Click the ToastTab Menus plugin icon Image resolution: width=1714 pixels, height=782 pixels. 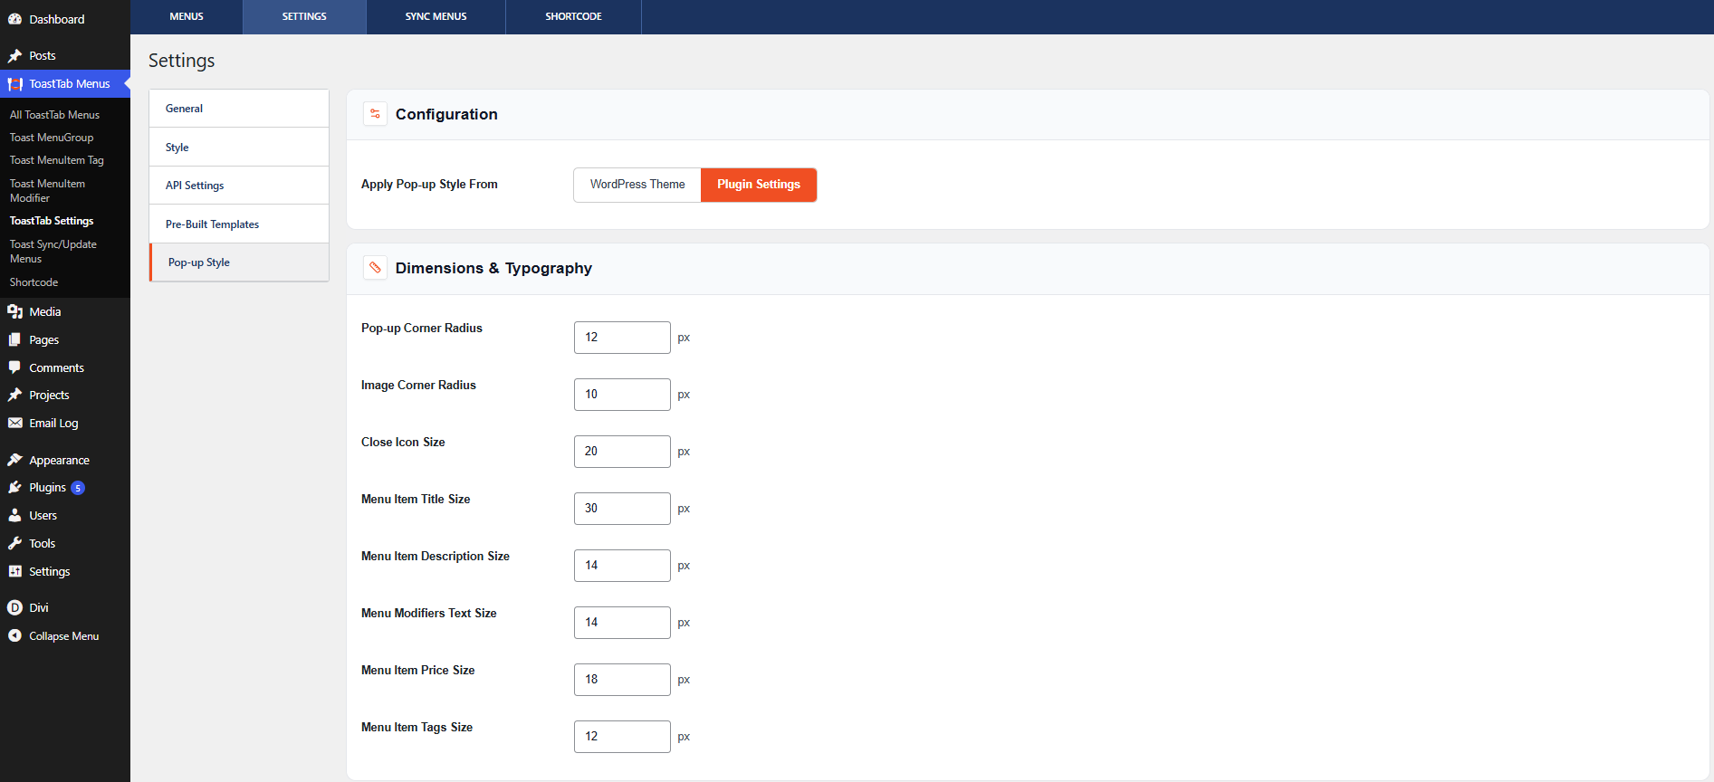click(x=14, y=83)
